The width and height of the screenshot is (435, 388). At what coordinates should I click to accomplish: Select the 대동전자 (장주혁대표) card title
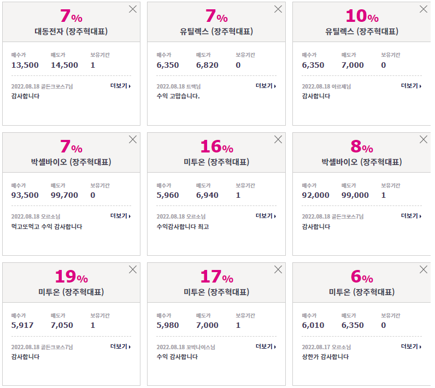(x=71, y=31)
